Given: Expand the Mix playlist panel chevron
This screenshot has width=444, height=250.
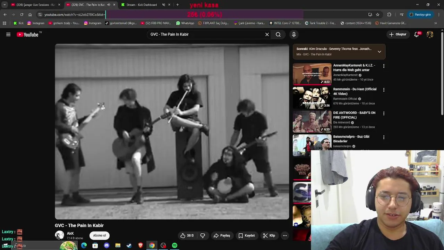Looking at the screenshot, I should [x=379, y=51].
